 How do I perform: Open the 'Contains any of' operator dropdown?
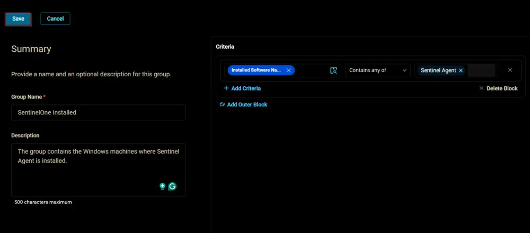tap(377, 70)
